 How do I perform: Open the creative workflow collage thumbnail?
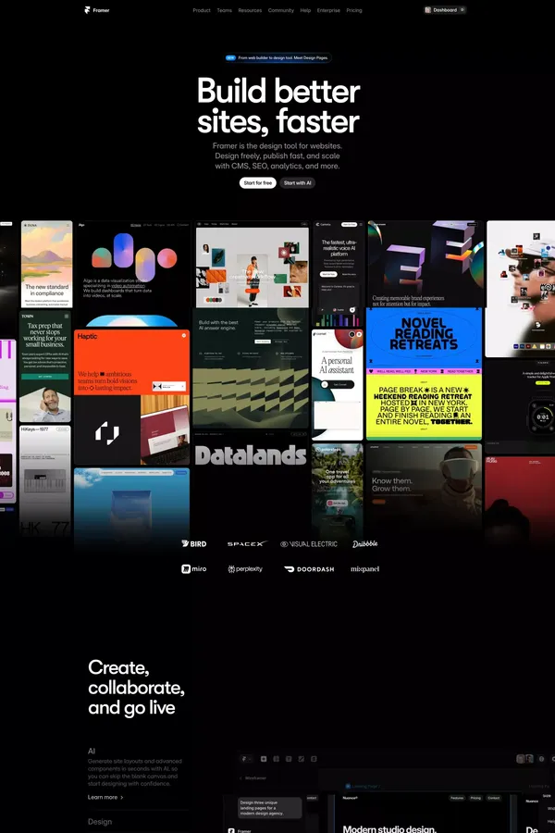(x=252, y=264)
